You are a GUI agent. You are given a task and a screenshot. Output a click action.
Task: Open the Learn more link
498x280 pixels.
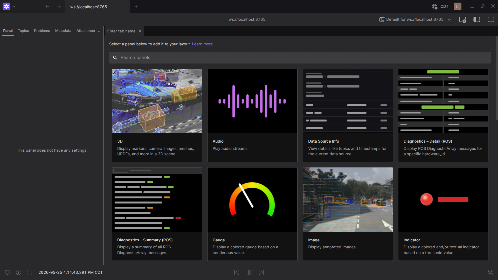pyautogui.click(x=202, y=44)
